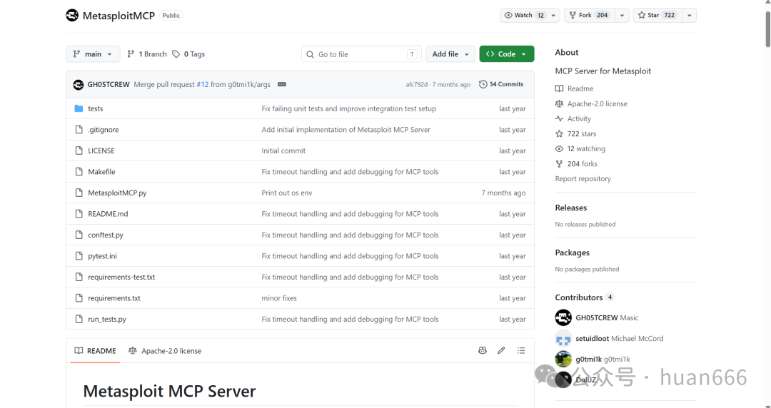Click the tag icon beside 0 Tags
The image size is (771, 408).
pyautogui.click(x=176, y=54)
